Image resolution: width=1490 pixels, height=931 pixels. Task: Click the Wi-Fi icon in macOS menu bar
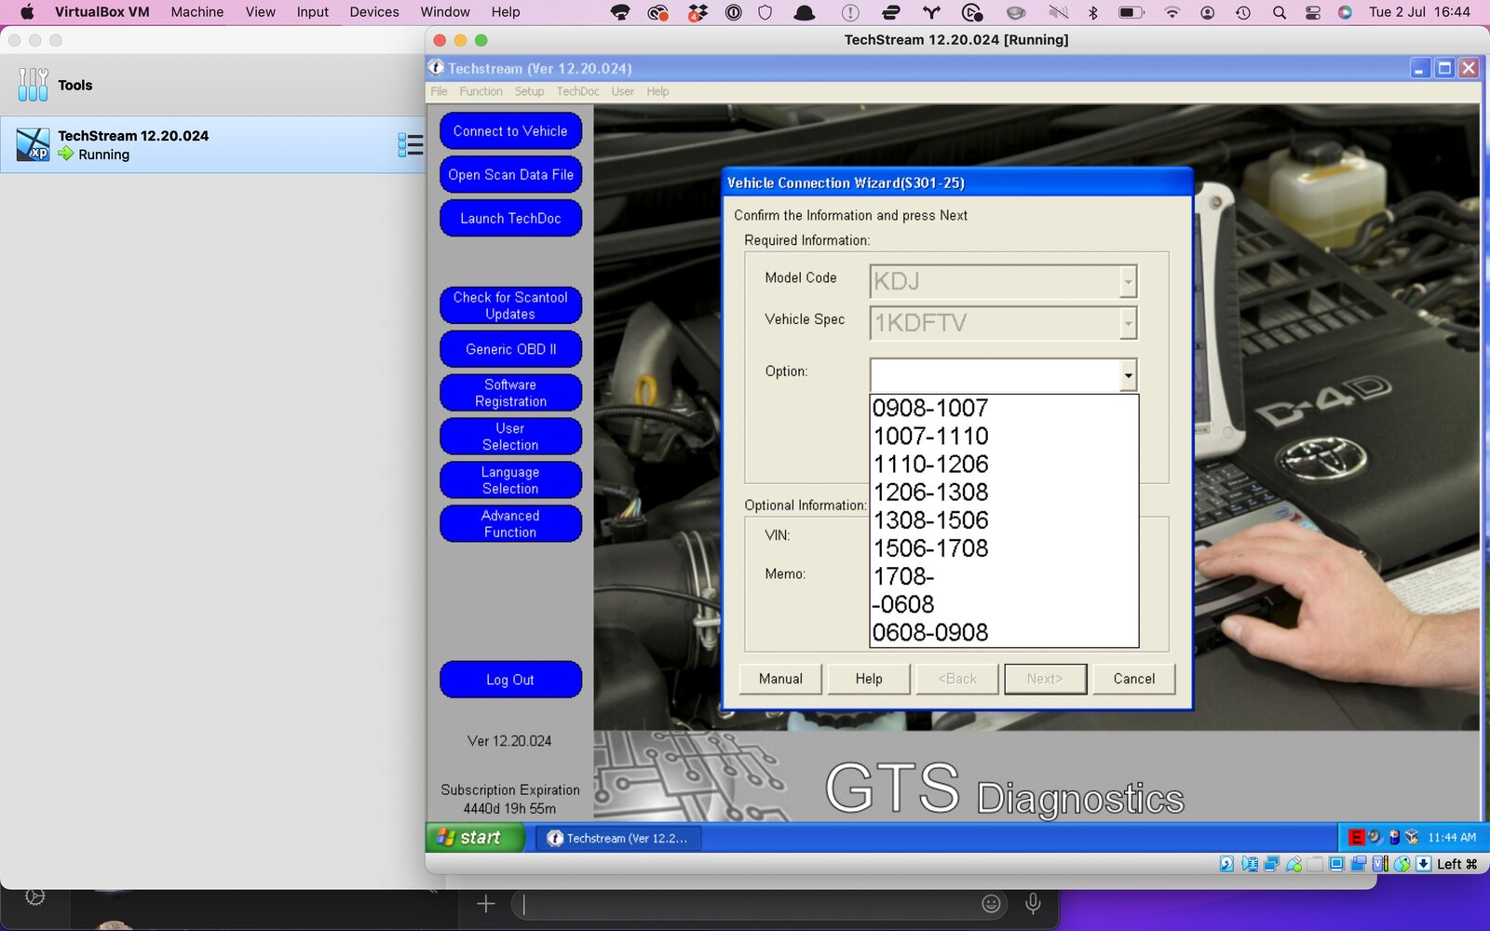pos(1172,12)
